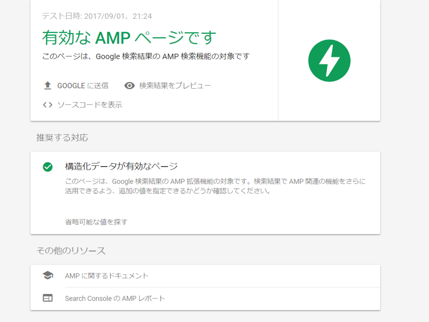The image size is (429, 322).
Task: Show source via ソースコードを表示
Action: tap(90, 105)
